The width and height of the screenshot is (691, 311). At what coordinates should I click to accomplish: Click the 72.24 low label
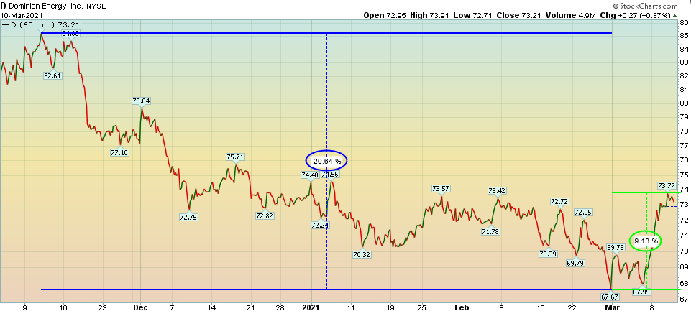pos(320,225)
